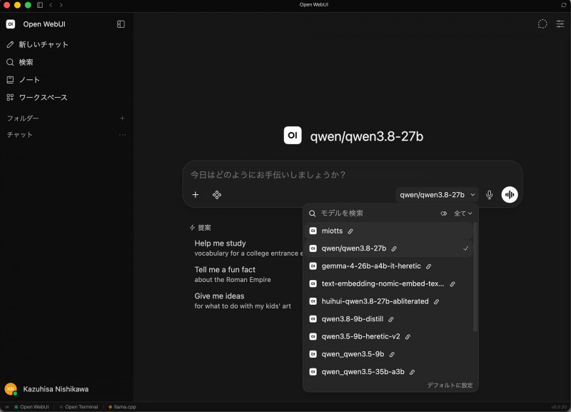Open the チャット section options (three dots)
Image resolution: width=571 pixels, height=412 pixels.
pos(122,135)
